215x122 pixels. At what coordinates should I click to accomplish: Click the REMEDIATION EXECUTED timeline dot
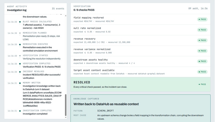click(20, 44)
